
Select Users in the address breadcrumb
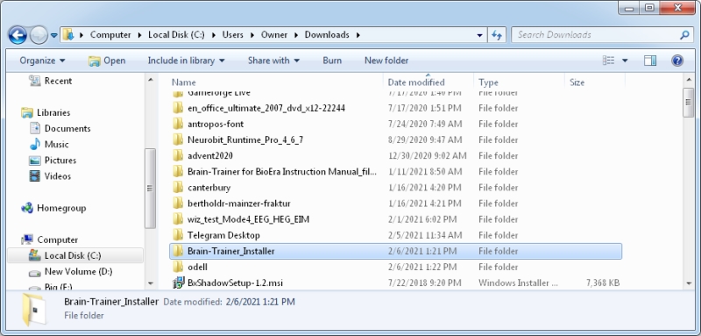coord(232,35)
